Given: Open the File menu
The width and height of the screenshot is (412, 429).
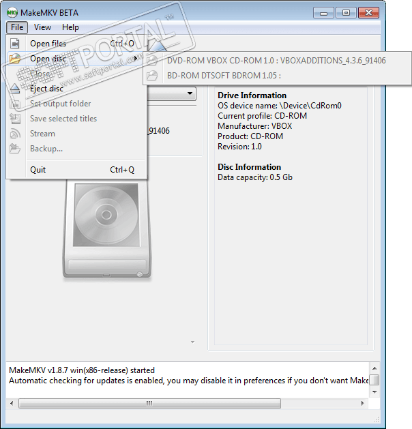Looking at the screenshot, I should click(17, 27).
